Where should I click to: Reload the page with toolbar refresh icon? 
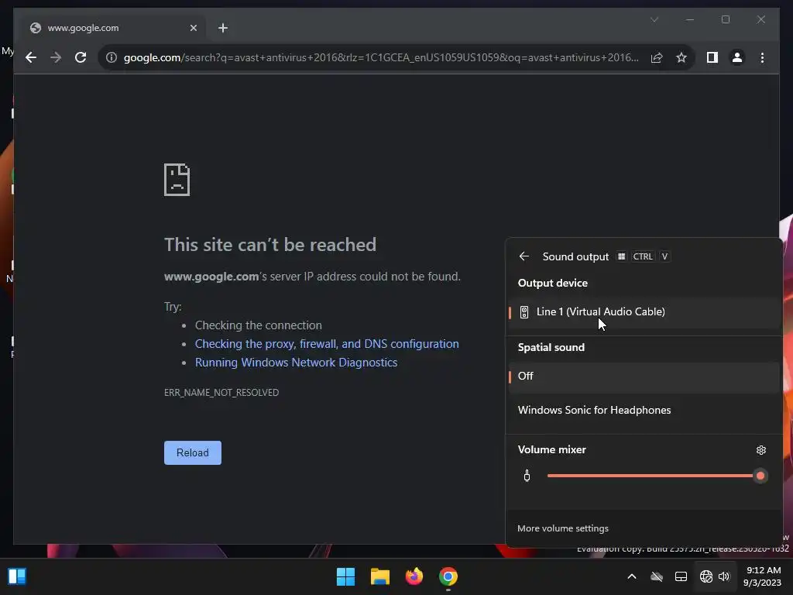coord(81,57)
